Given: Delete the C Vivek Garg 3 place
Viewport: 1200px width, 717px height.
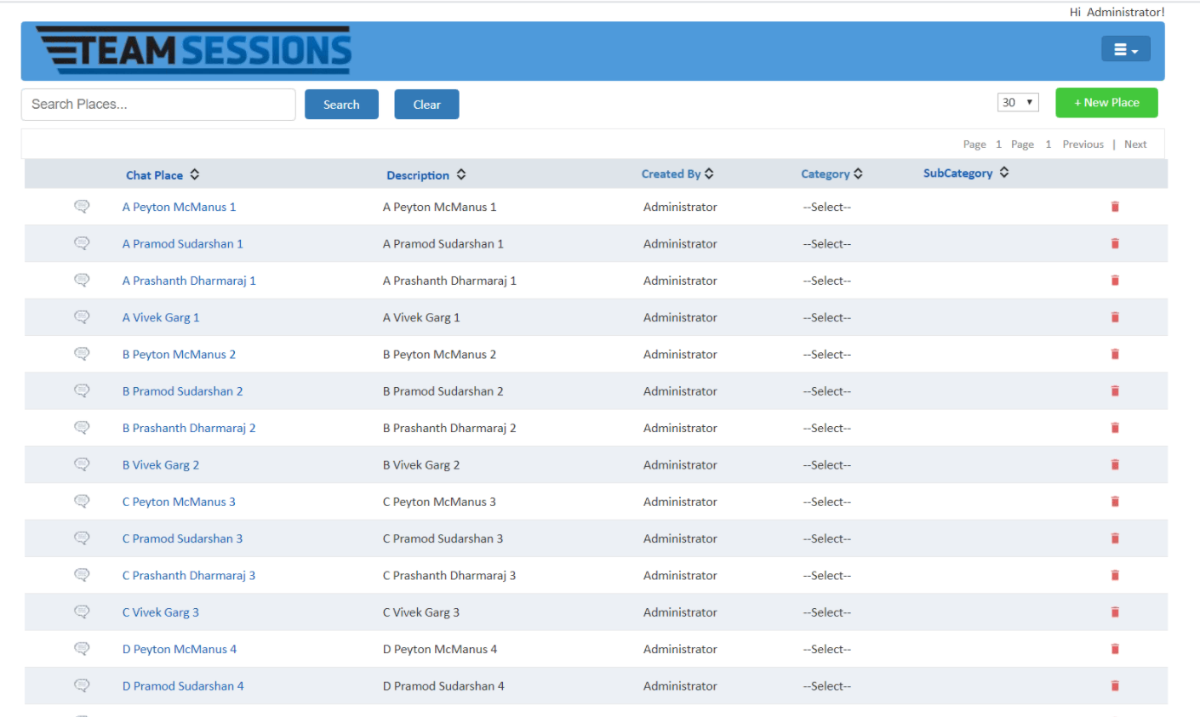Looking at the screenshot, I should click(x=1115, y=612).
